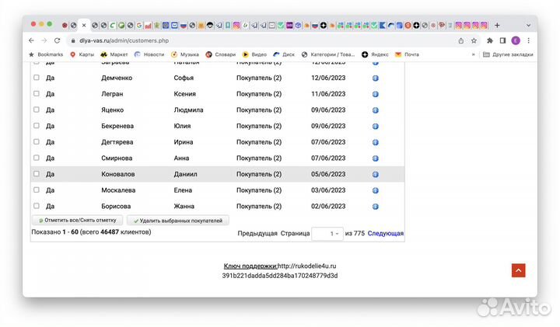
Task: Bookmark this page with the star icon
Action: [x=474, y=40]
